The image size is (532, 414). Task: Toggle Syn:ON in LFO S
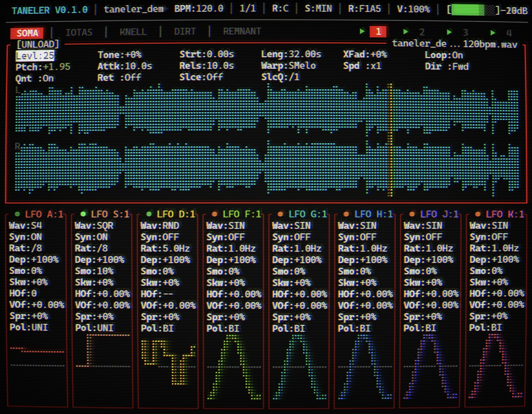click(91, 237)
